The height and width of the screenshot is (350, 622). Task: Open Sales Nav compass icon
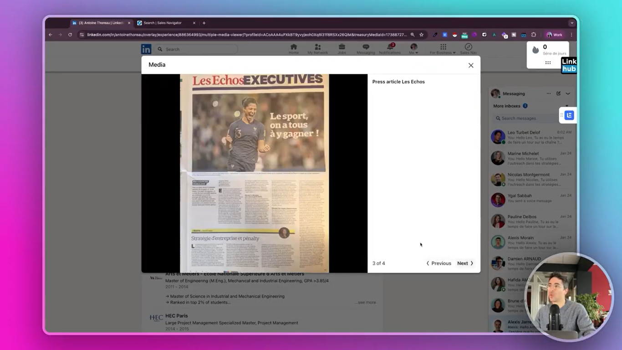468,49
